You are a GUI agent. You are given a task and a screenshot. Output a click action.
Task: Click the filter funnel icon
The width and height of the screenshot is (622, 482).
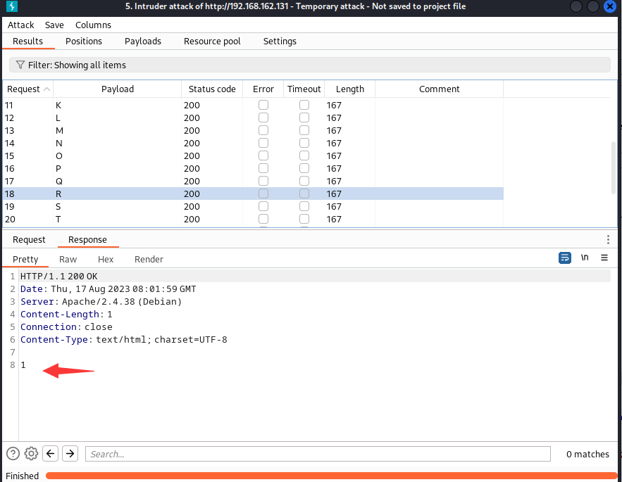tap(20, 65)
